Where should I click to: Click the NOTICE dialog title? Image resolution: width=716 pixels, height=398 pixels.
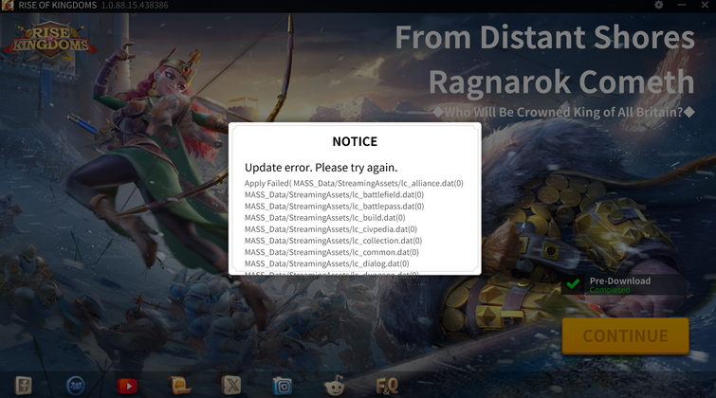(355, 141)
